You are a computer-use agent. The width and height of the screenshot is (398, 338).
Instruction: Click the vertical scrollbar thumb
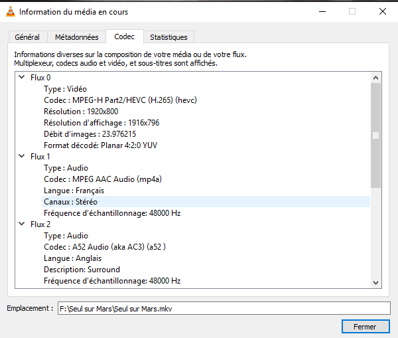(375, 135)
